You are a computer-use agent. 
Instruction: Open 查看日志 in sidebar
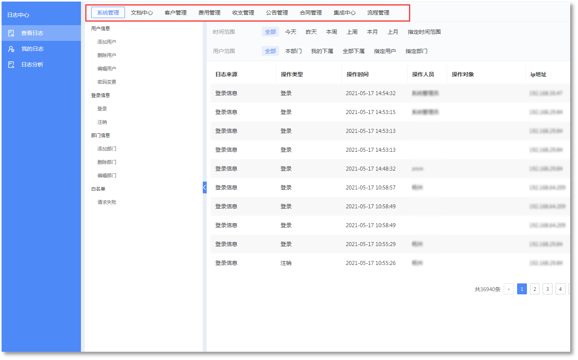point(41,33)
